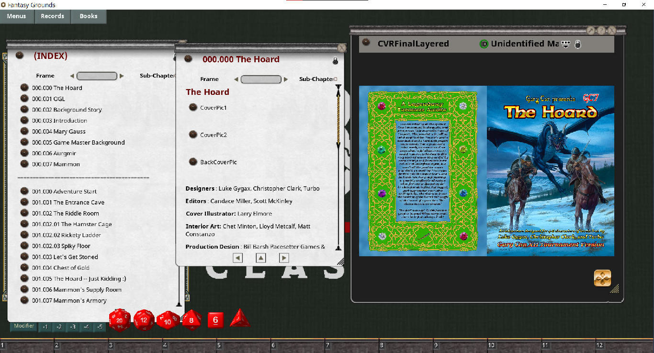This screenshot has height=353, width=654.
Task: Open link icon beside 001.000 Adventure Start
Action: 24,191
